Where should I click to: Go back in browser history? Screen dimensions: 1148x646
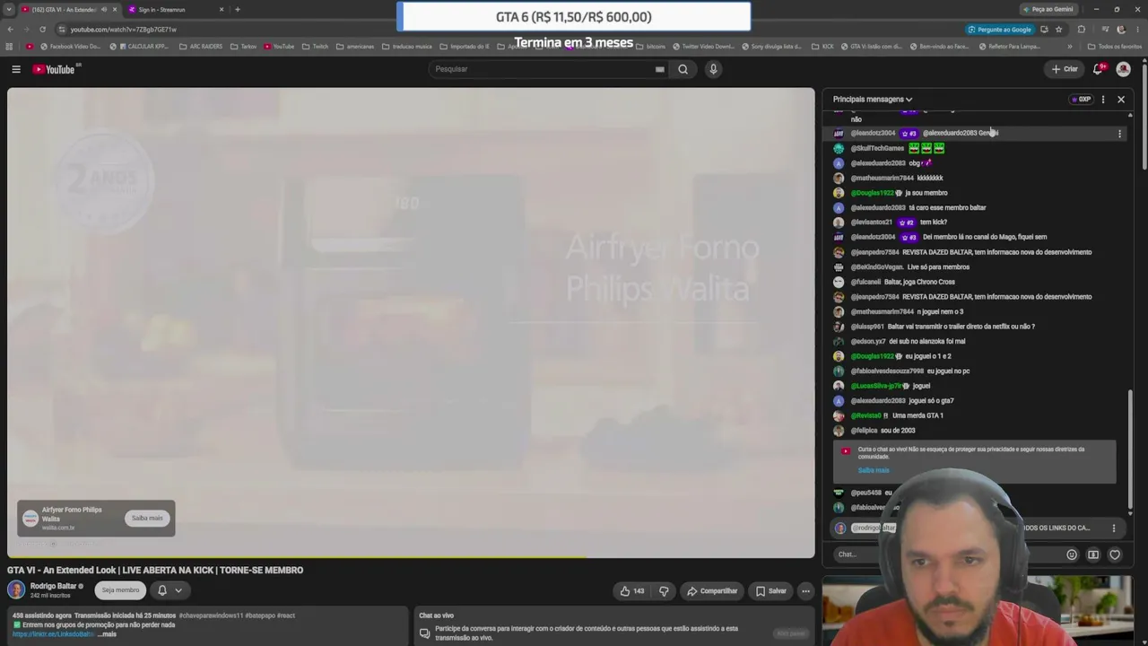tap(10, 30)
